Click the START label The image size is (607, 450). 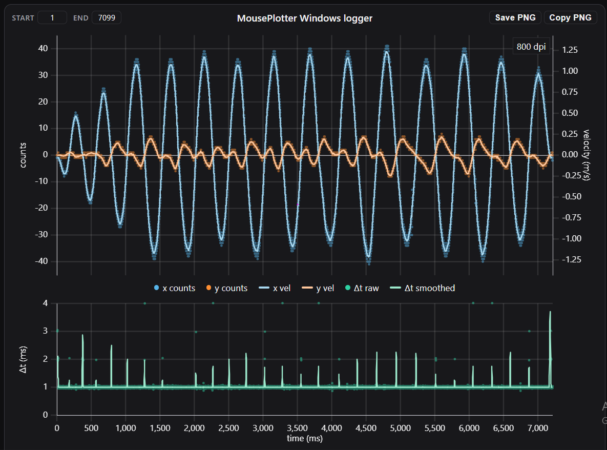tap(23, 18)
